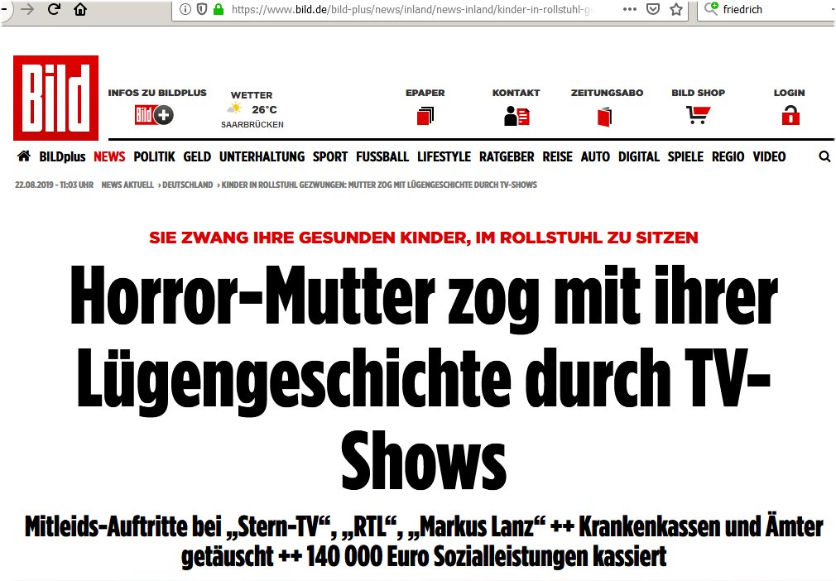Open the Zeitungsabo newspaper icon
Image resolution: width=836 pixels, height=581 pixels.
[604, 117]
